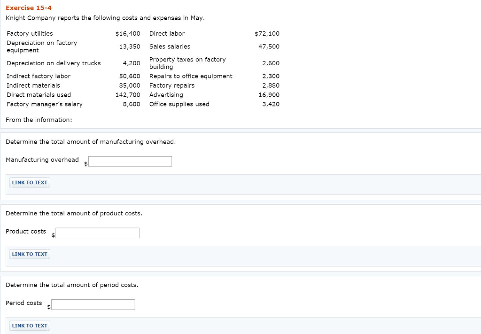
Task: Click the Period costs input field
Action: click(x=93, y=304)
